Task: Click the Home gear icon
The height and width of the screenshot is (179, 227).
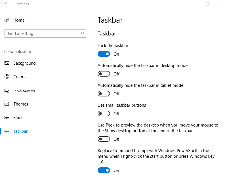Action: [x=7, y=20]
